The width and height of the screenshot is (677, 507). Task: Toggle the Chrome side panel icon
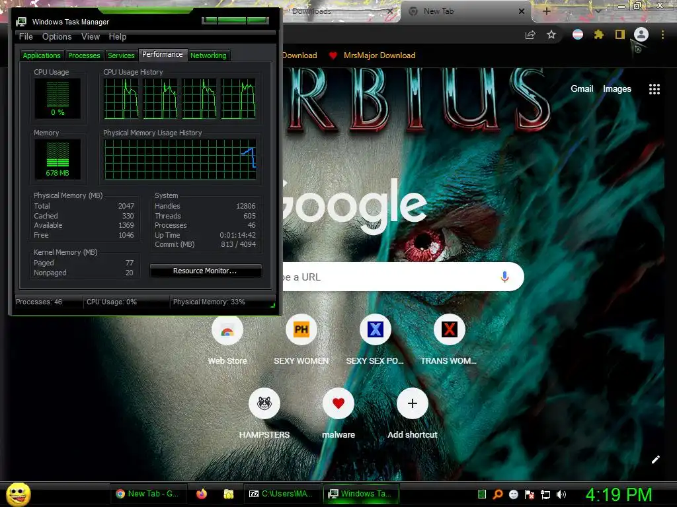tap(620, 34)
